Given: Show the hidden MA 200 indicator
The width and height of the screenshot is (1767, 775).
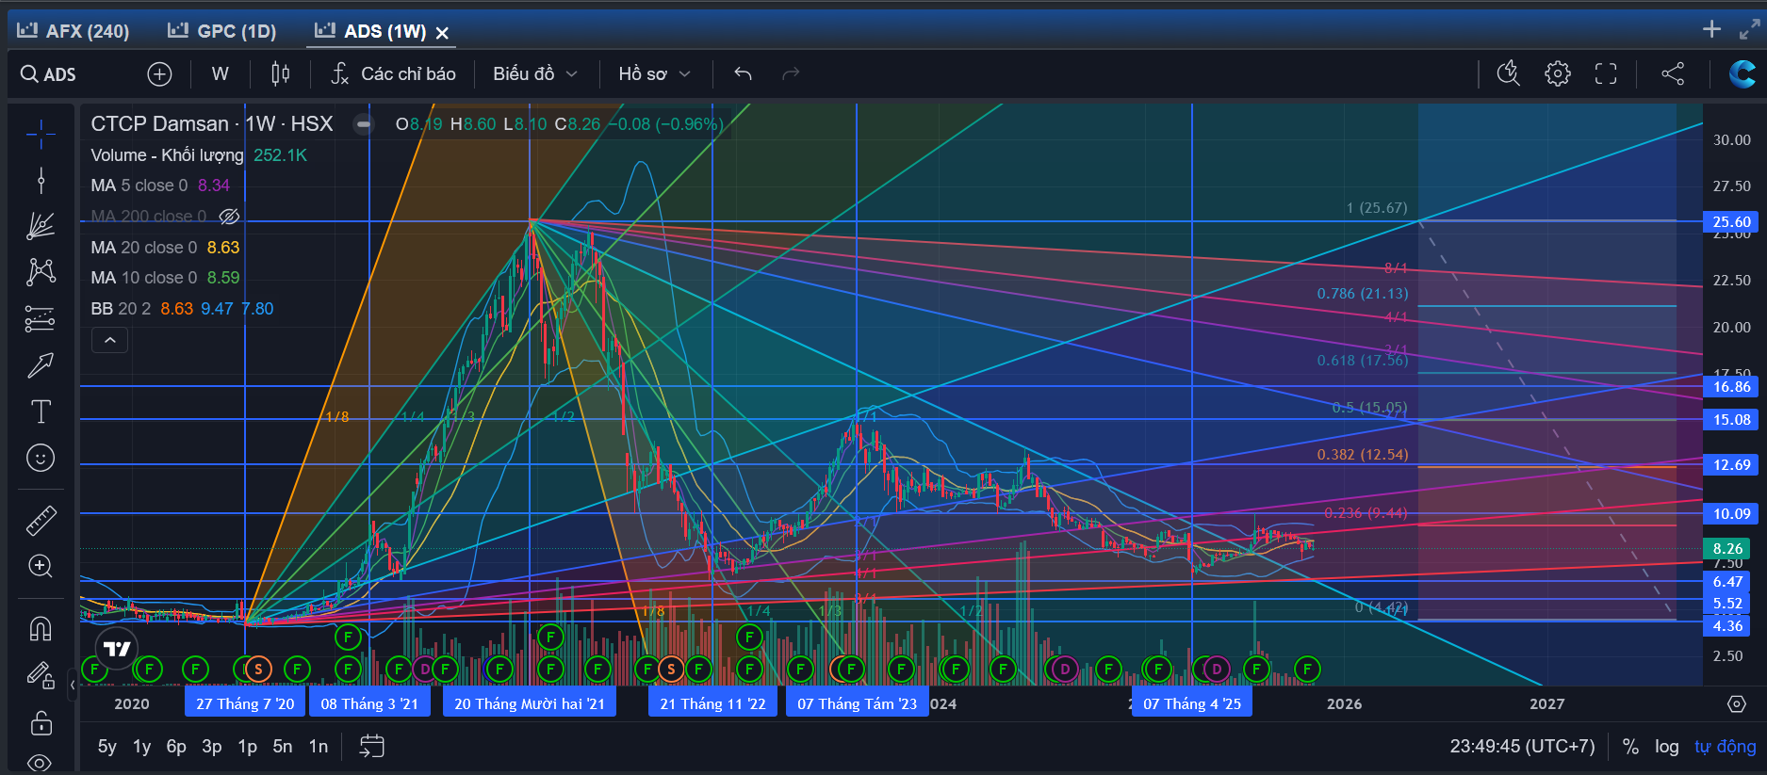Looking at the screenshot, I should tap(229, 217).
